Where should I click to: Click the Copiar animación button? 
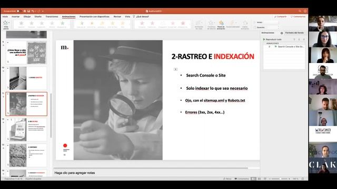245,25
